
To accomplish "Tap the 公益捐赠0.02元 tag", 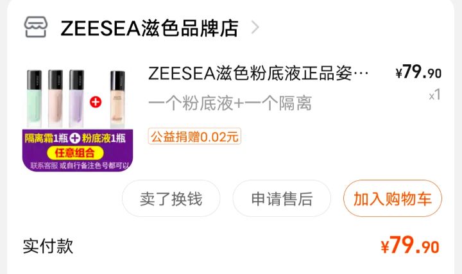I will click(194, 137).
